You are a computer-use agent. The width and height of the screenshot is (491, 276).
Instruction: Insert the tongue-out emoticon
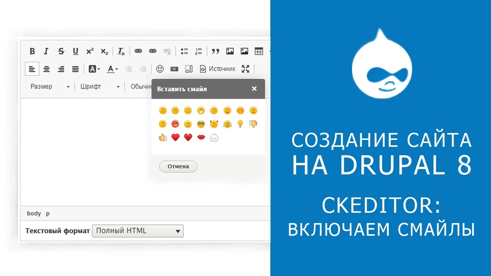227,111
